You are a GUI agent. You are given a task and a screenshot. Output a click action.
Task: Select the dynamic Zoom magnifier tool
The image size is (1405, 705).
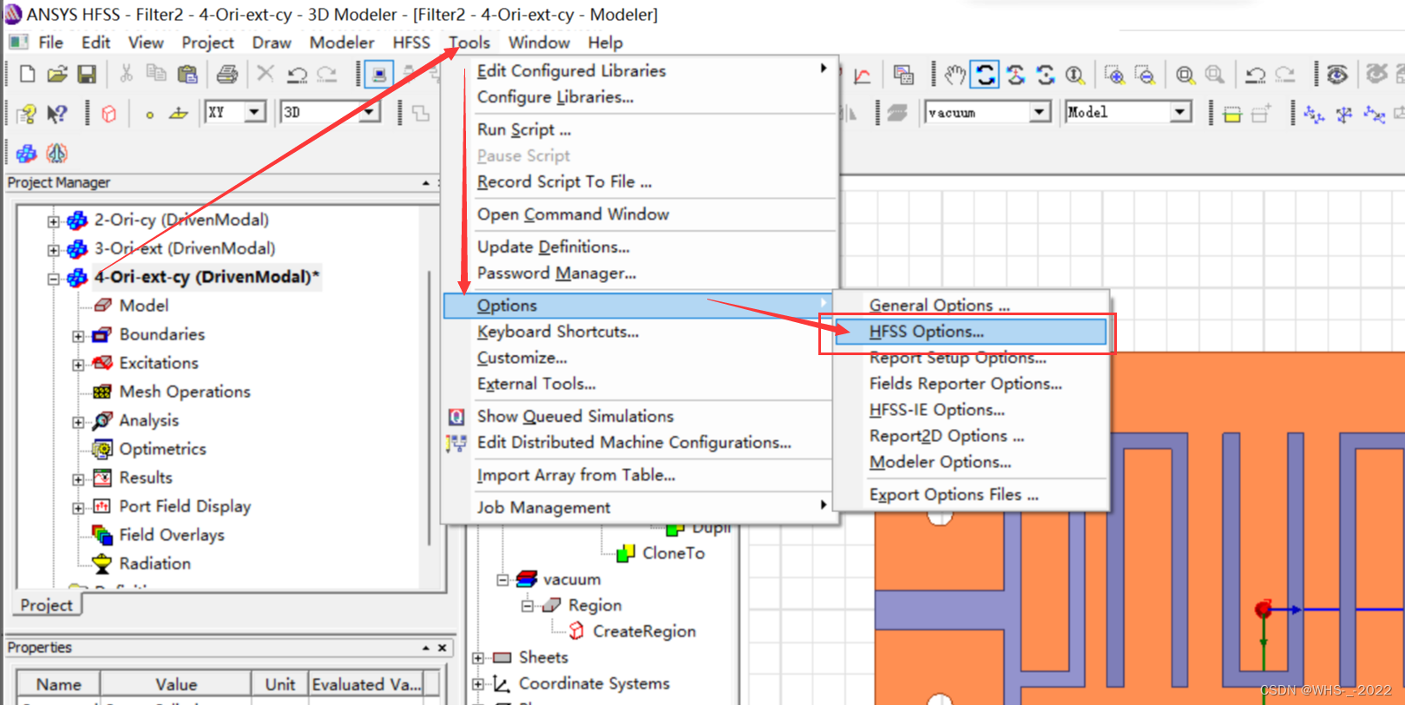[1075, 75]
